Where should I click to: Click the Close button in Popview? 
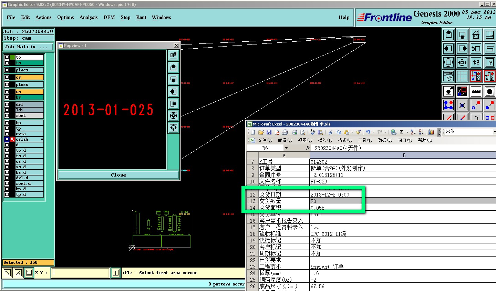[118, 175]
